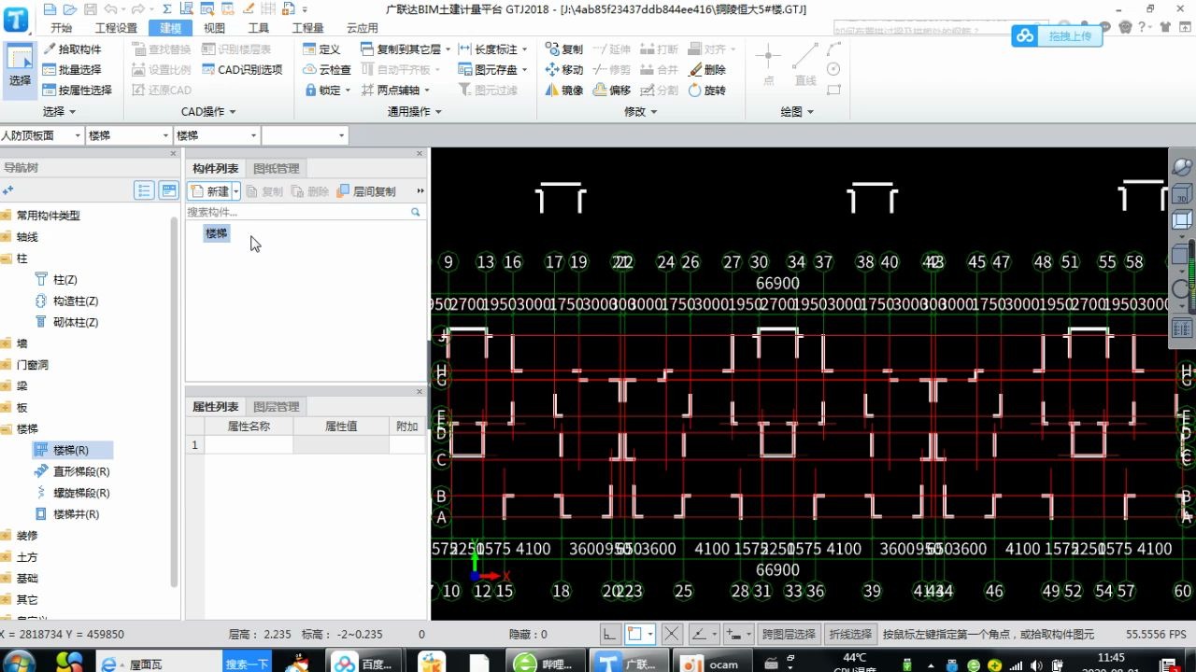Click the rectangle draw icon
1196x672 pixels.
tap(833, 90)
